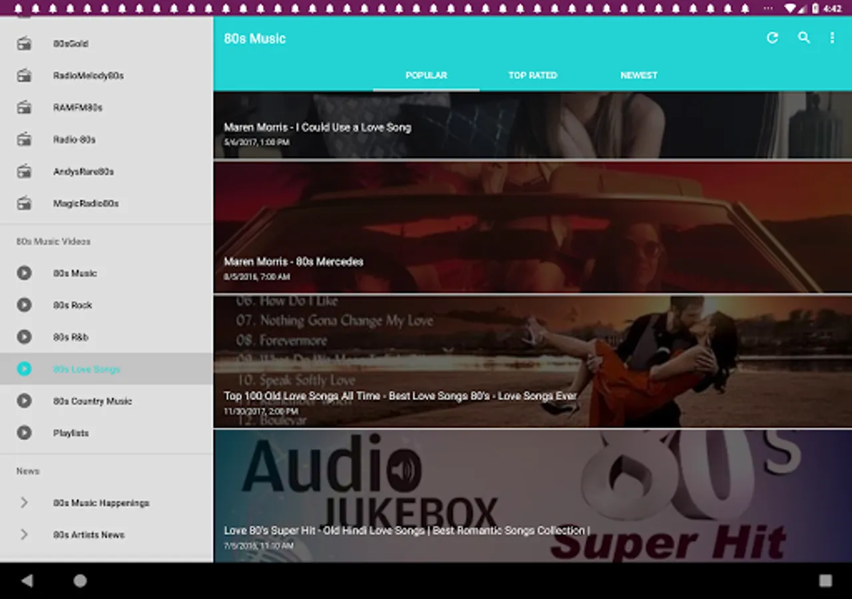Switch to the Top Rated tab
The height and width of the screenshot is (599, 852).
(532, 75)
